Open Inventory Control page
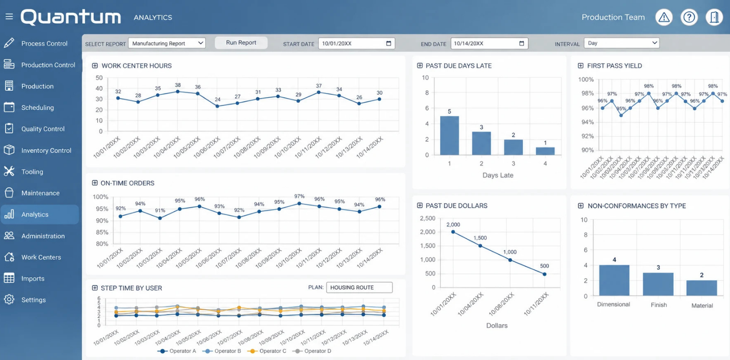The image size is (730, 360). pyautogui.click(x=46, y=151)
